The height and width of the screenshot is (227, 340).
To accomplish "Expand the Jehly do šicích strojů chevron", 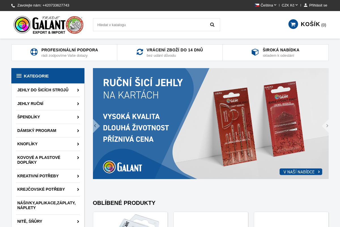I will 78,90.
